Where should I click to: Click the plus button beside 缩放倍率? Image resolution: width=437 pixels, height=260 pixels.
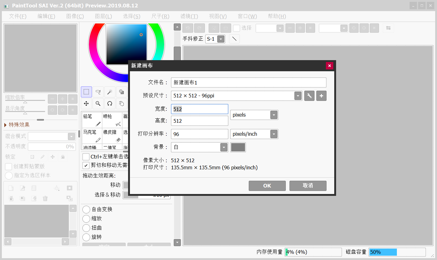click(63, 99)
